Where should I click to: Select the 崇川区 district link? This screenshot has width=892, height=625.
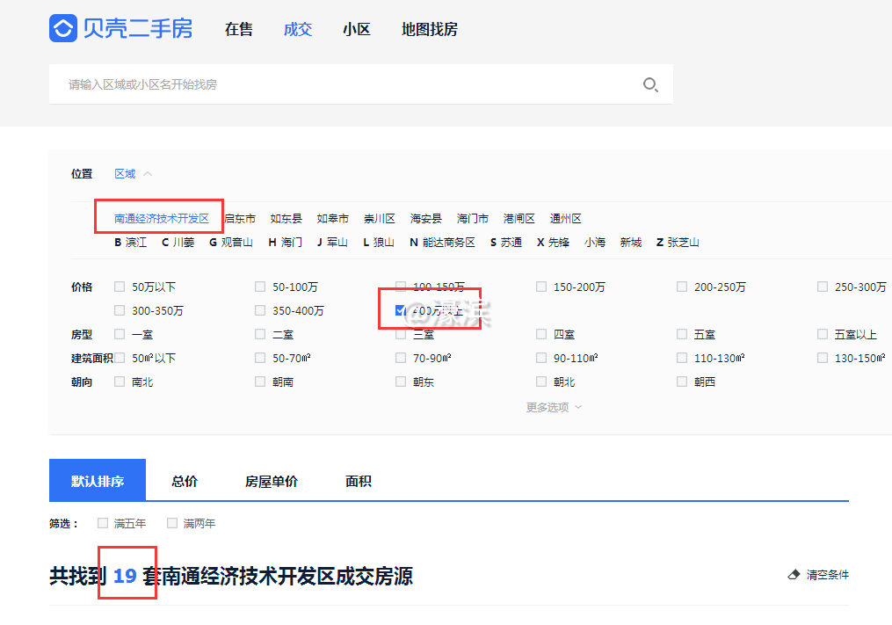point(380,218)
